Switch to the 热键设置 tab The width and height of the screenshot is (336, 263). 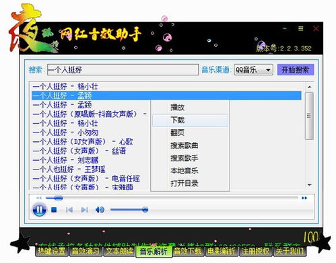(x=51, y=251)
